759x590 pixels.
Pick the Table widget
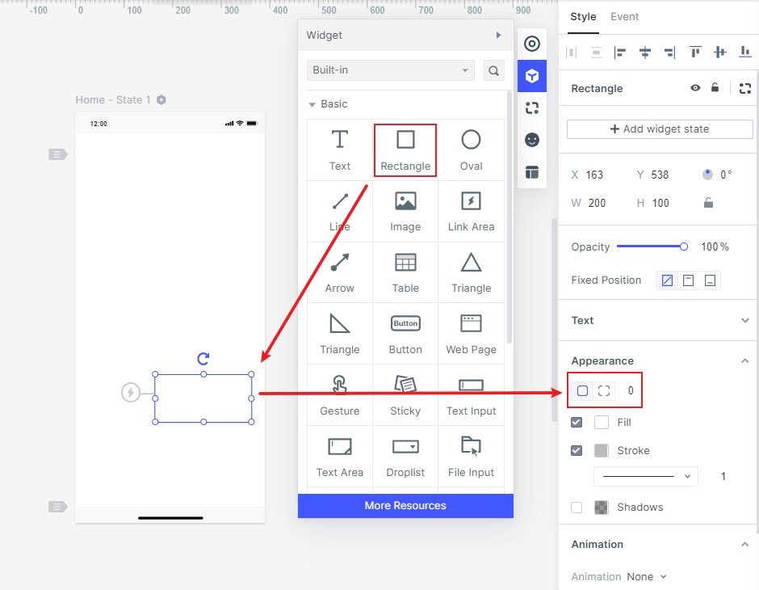(405, 272)
